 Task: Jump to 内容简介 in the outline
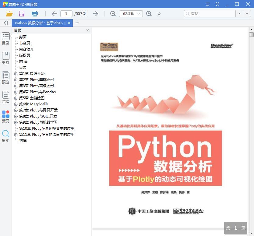(26, 49)
